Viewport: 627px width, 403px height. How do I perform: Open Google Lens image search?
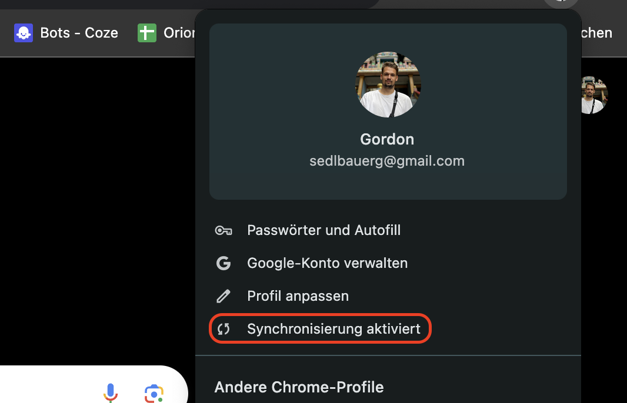(x=154, y=393)
